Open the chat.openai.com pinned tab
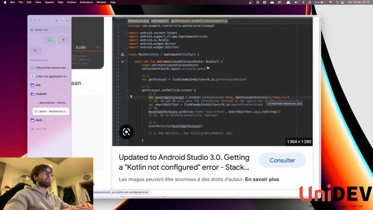The image size is (373, 210). [x=49, y=68]
